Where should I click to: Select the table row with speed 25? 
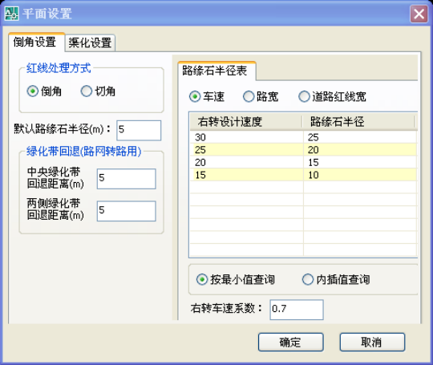click(x=303, y=150)
